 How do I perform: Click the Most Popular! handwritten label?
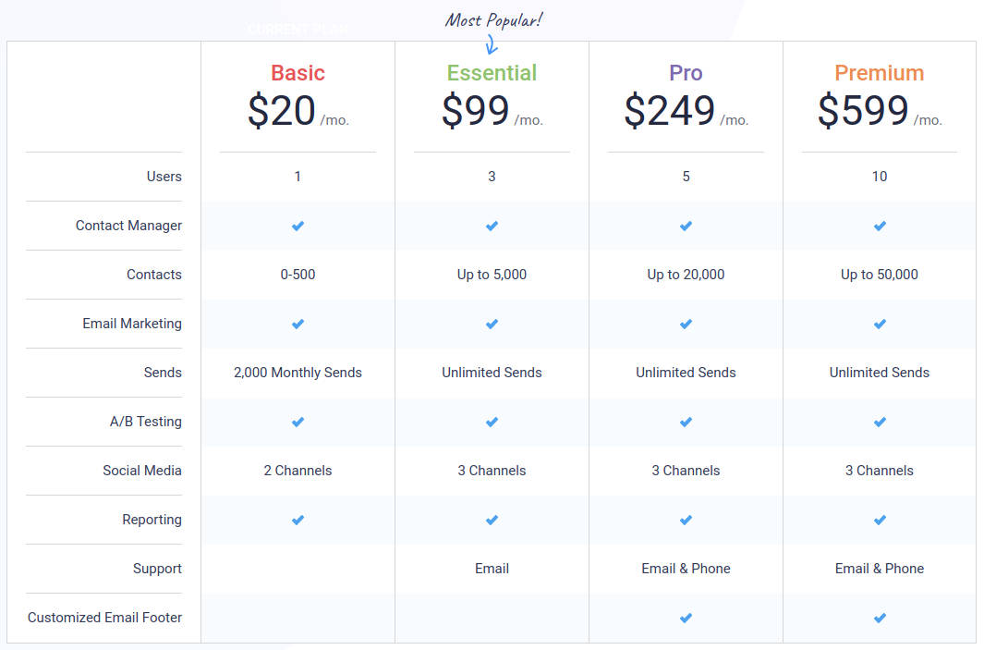point(493,19)
